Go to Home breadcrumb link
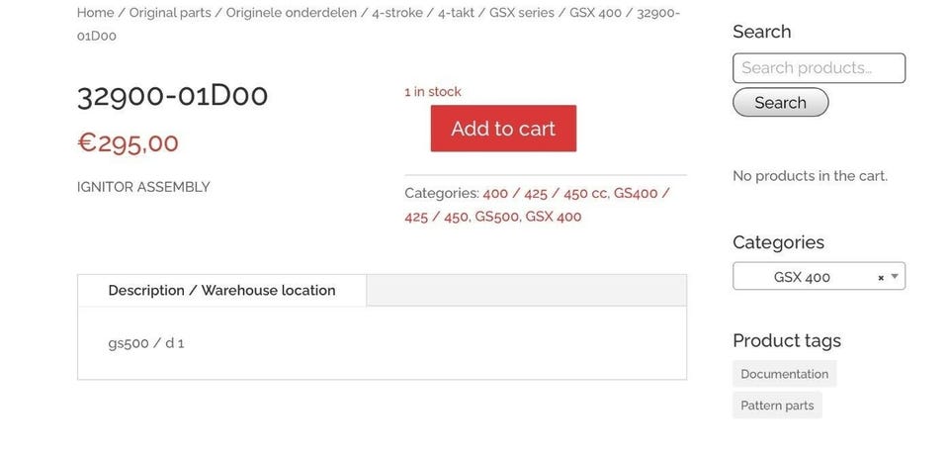Screen dimensions: 949x454 [x=95, y=13]
